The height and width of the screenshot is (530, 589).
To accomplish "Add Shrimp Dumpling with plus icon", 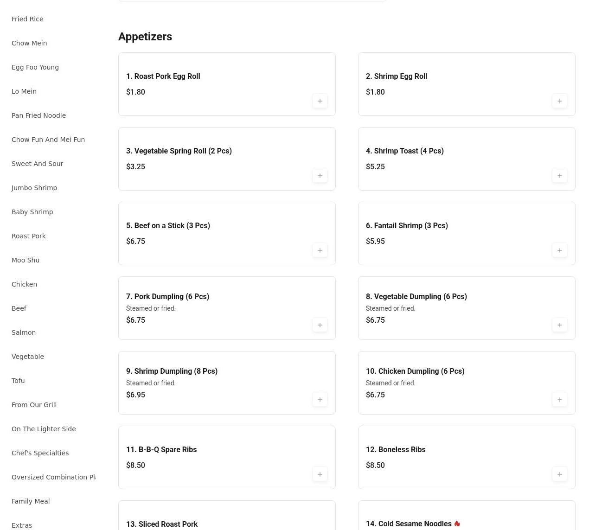I will pos(320,400).
